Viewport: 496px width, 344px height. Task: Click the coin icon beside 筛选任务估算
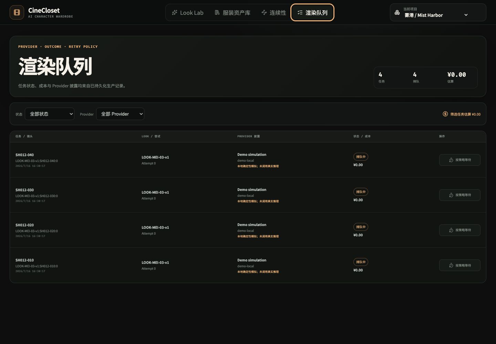point(445,114)
